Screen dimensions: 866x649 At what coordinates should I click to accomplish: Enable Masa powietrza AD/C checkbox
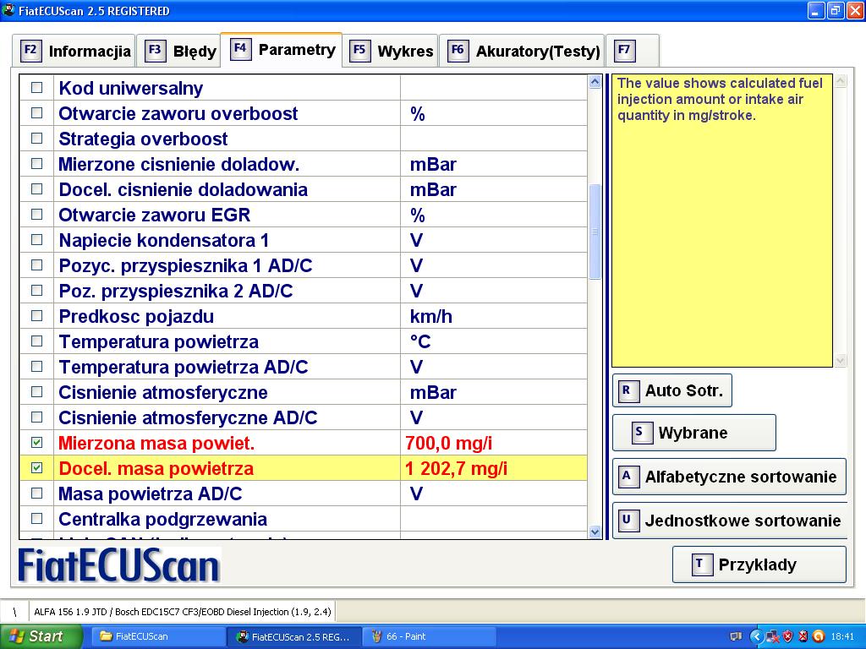coord(37,494)
